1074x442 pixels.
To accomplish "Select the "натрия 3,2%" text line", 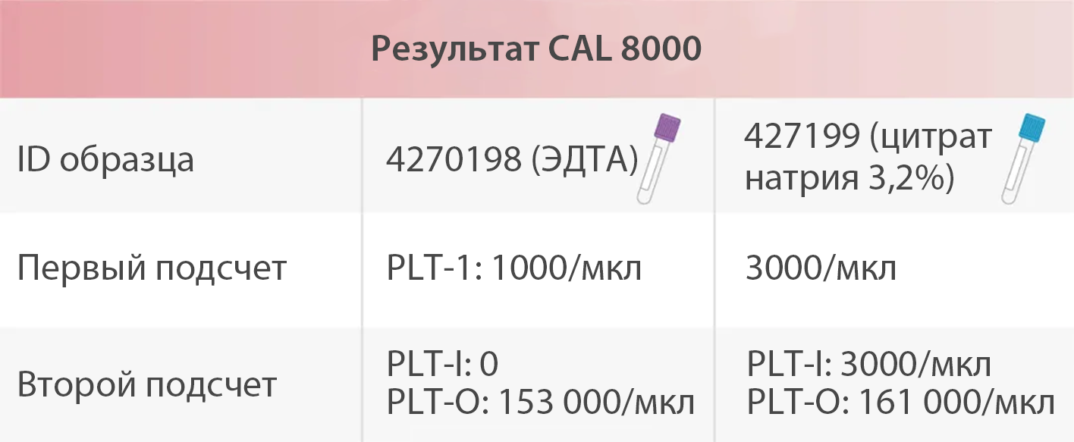I will [849, 180].
